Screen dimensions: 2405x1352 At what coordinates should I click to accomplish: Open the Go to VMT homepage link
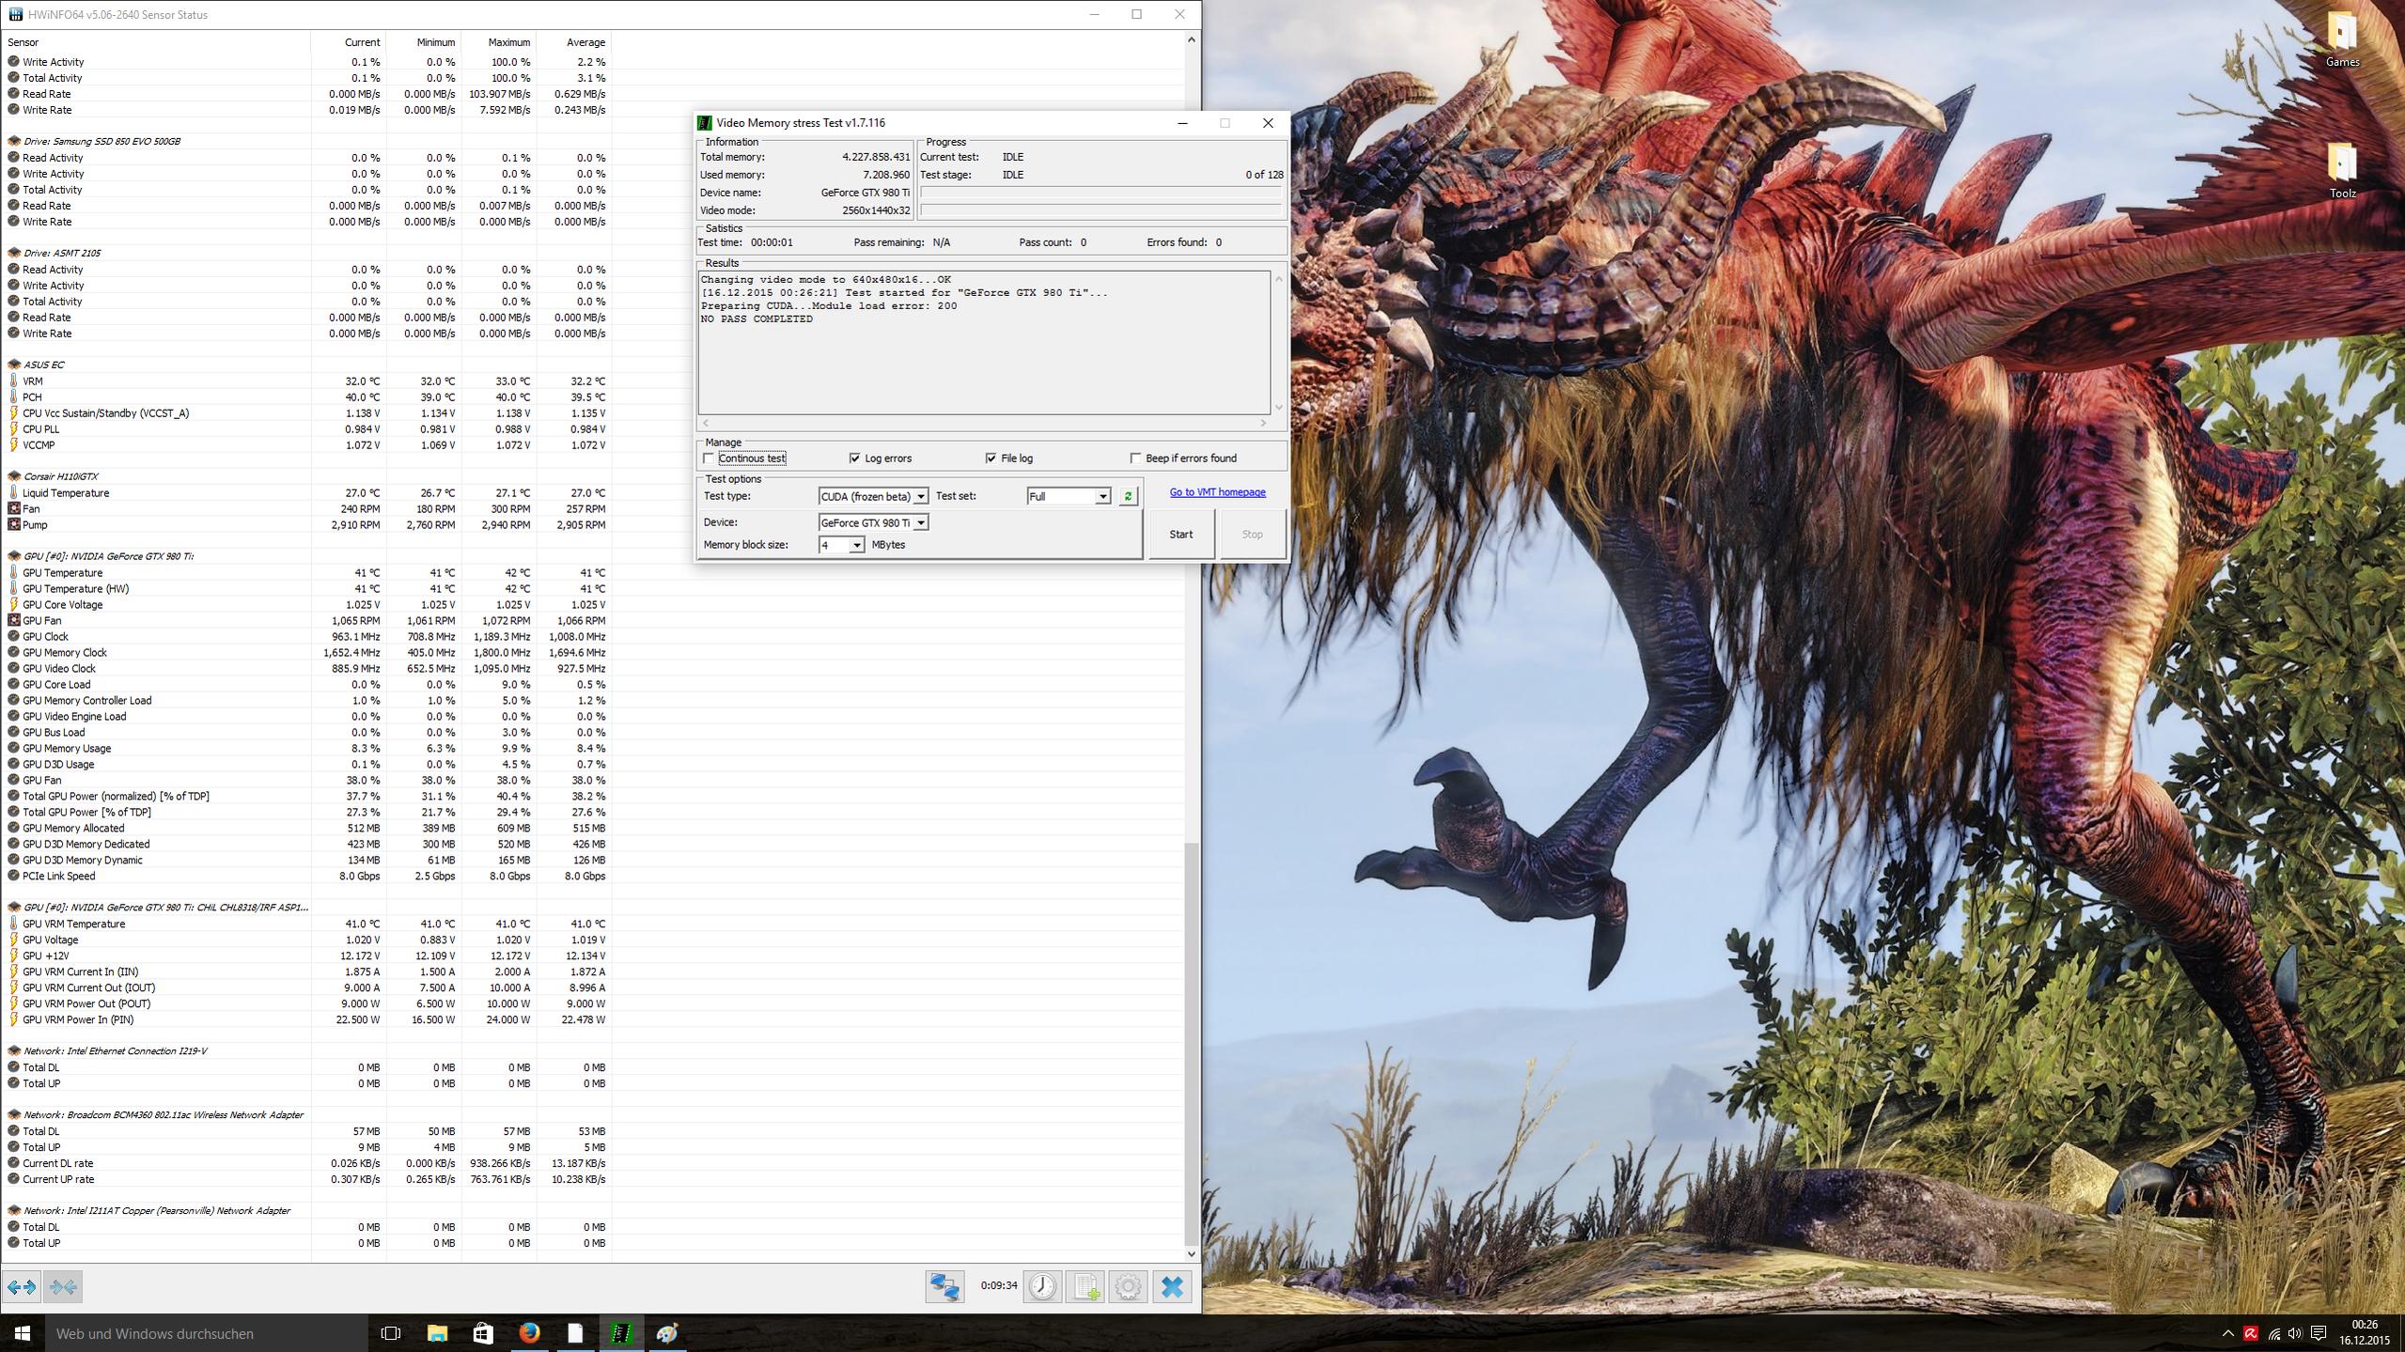point(1217,492)
